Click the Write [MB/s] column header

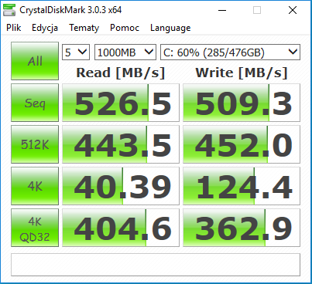pyautogui.click(x=242, y=73)
